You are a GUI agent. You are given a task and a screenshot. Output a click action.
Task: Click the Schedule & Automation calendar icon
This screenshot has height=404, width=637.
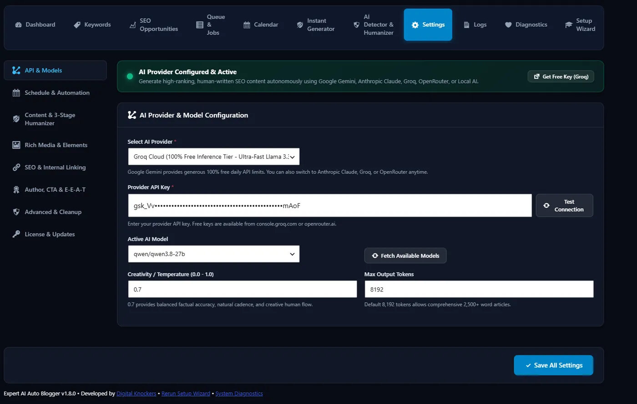point(16,93)
